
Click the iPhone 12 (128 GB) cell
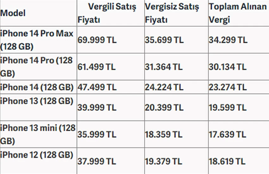point(37,155)
